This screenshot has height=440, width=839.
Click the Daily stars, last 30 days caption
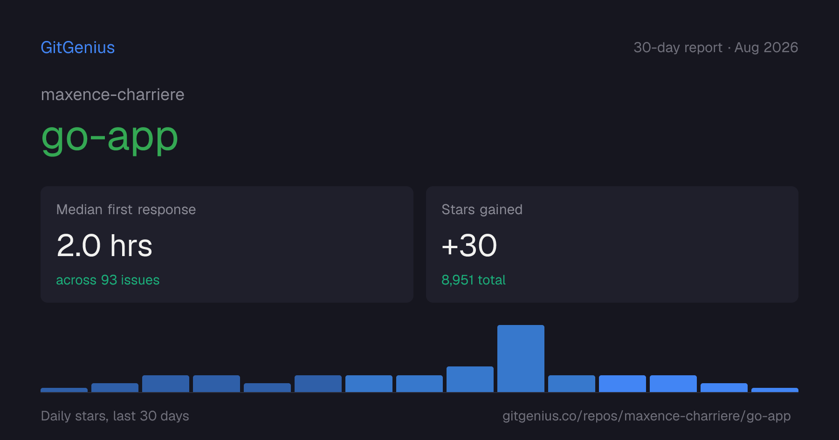coord(115,416)
